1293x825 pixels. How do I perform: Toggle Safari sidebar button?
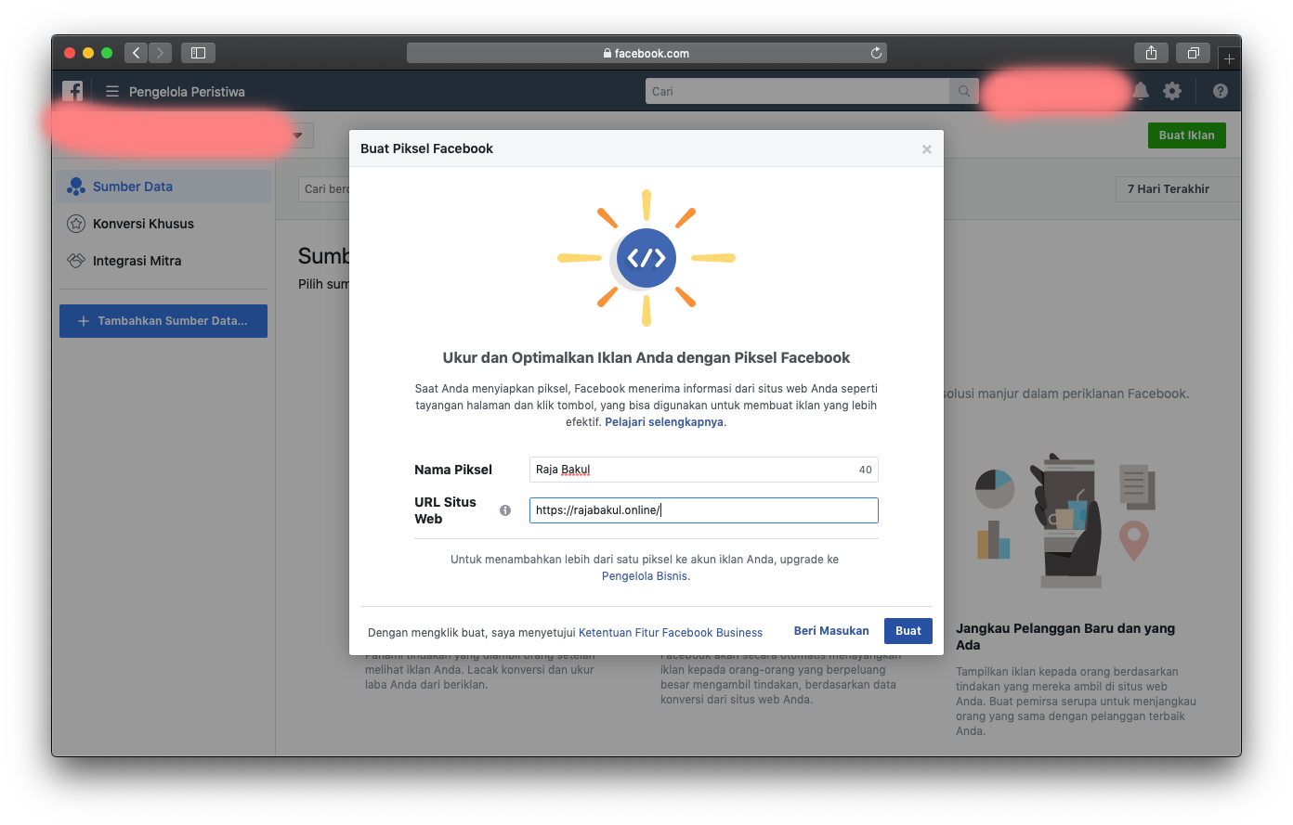click(x=198, y=53)
